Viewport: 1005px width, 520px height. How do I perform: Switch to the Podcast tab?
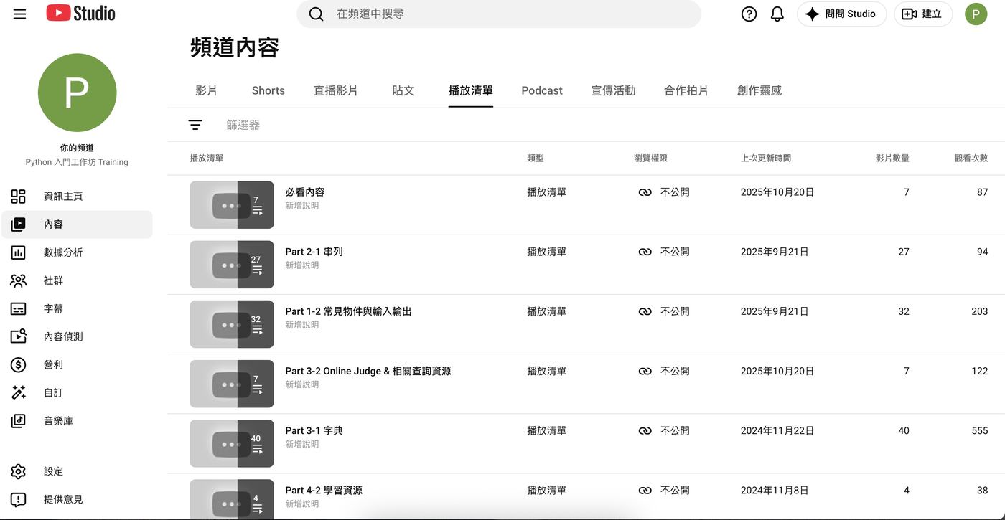click(x=542, y=90)
